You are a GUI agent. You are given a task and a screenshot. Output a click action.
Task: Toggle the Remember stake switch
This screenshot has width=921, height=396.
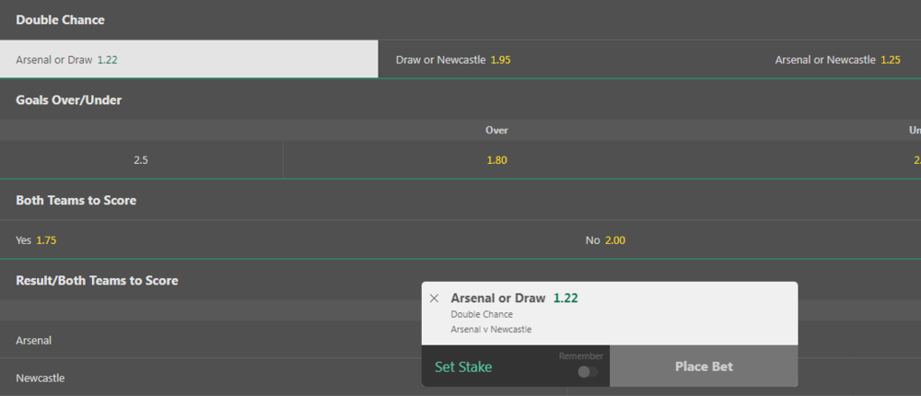coord(587,372)
